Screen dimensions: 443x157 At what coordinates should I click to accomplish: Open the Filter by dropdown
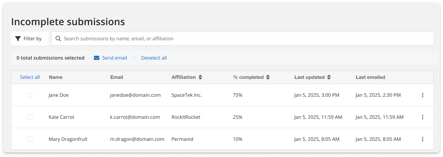[x=30, y=39]
